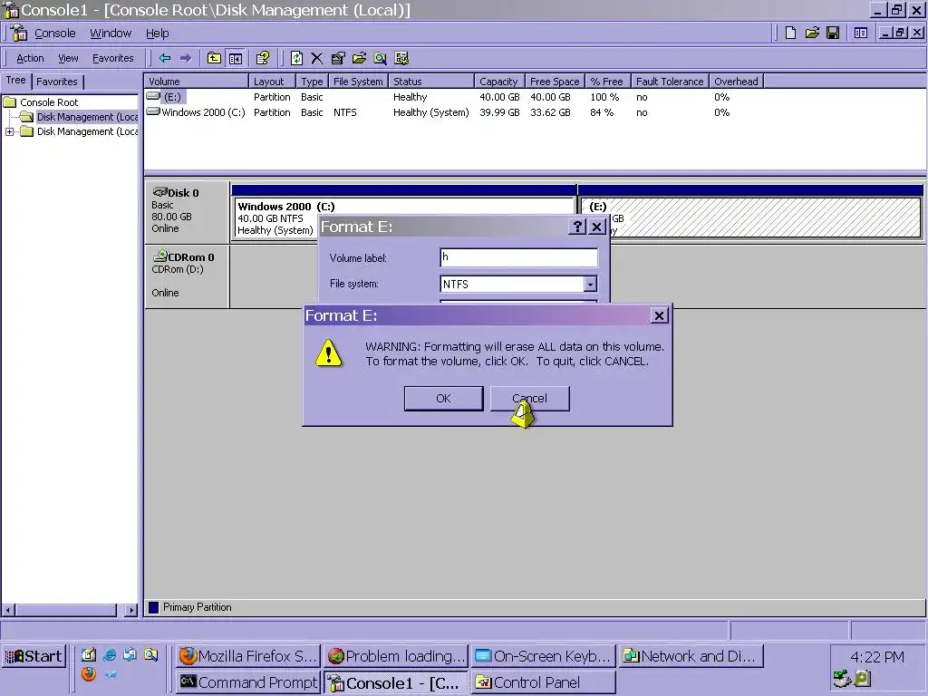Click the right system tray icon below the clock

click(863, 678)
